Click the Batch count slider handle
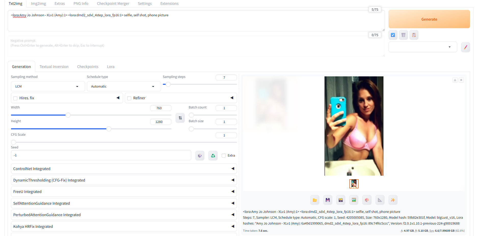The height and width of the screenshot is (236, 478). [x=191, y=115]
